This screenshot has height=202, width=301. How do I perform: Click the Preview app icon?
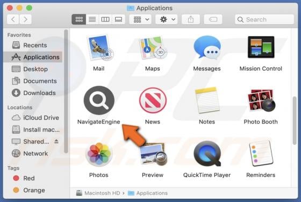[153, 154]
